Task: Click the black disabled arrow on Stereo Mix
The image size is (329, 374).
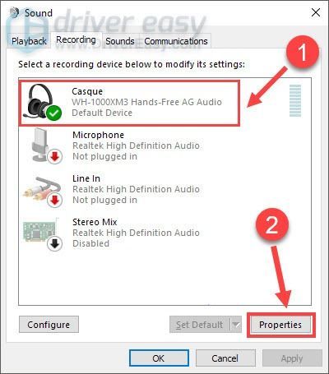Action: coord(55,243)
